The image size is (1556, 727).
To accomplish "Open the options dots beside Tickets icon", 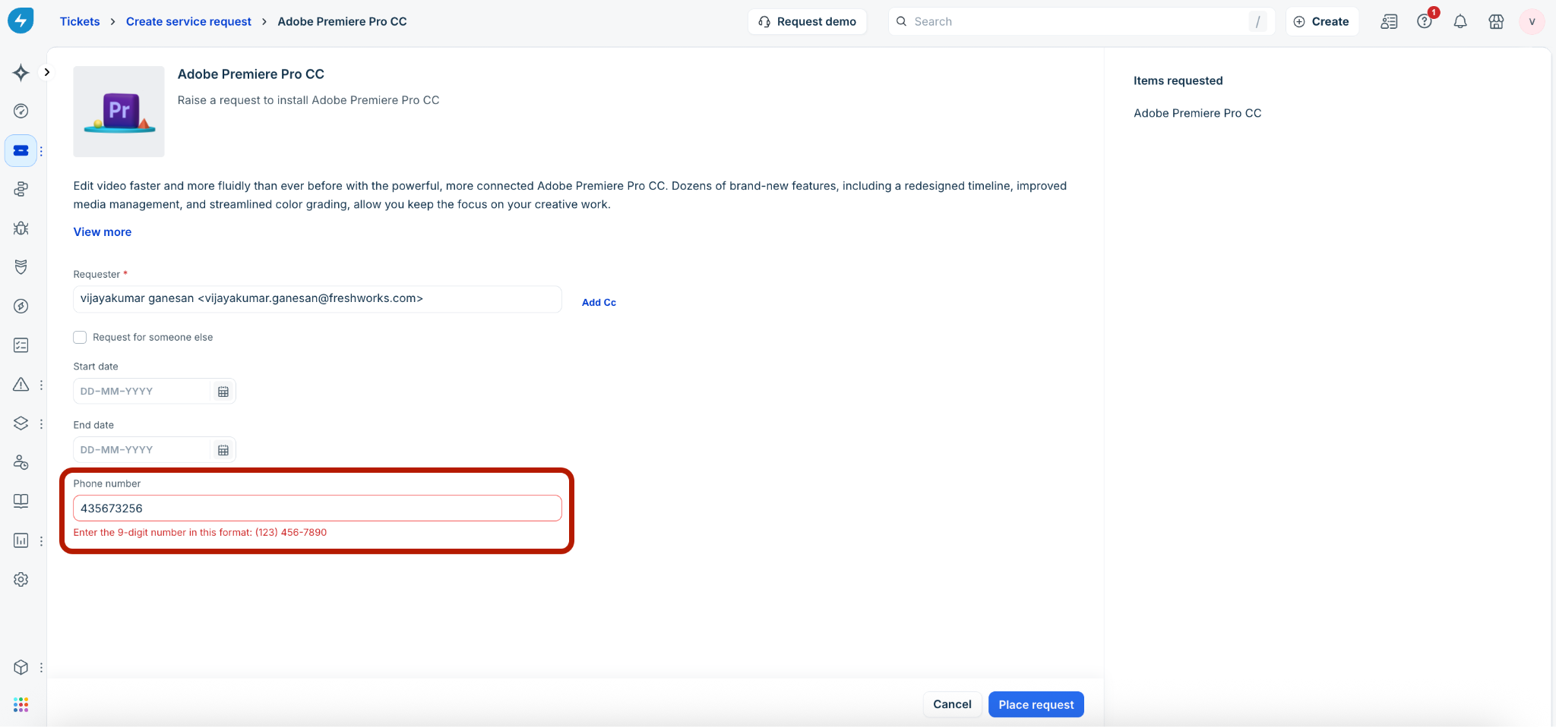I will click(41, 151).
